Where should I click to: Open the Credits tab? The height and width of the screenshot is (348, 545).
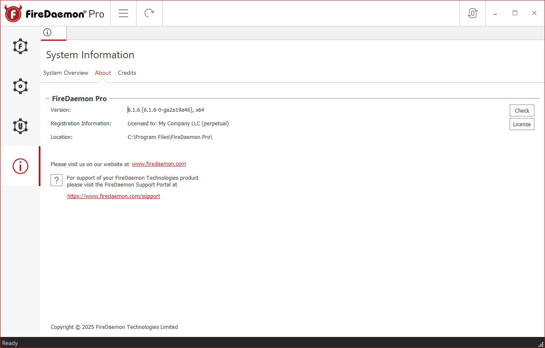(127, 73)
